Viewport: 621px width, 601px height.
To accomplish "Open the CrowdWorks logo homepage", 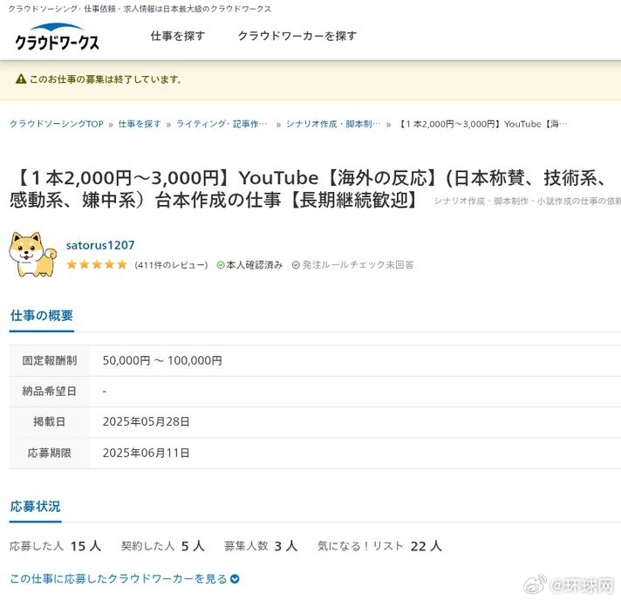I will click(x=57, y=37).
